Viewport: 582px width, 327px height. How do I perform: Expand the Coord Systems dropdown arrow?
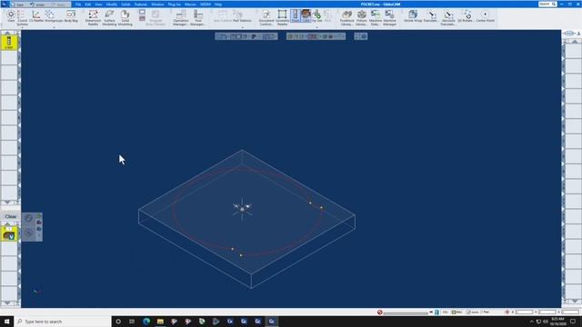click(x=22, y=27)
